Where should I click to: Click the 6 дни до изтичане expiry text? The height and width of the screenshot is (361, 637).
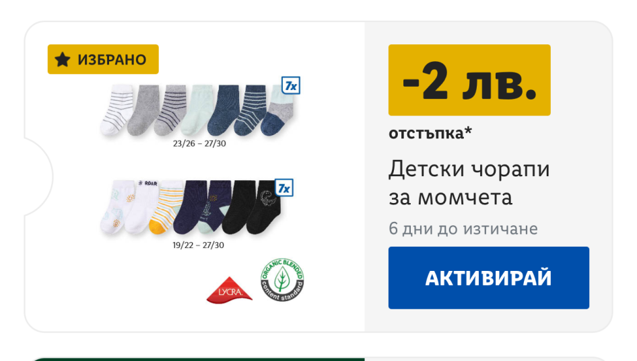click(x=463, y=229)
